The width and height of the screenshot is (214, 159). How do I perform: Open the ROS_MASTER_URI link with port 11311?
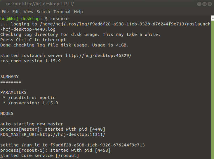click(72, 134)
